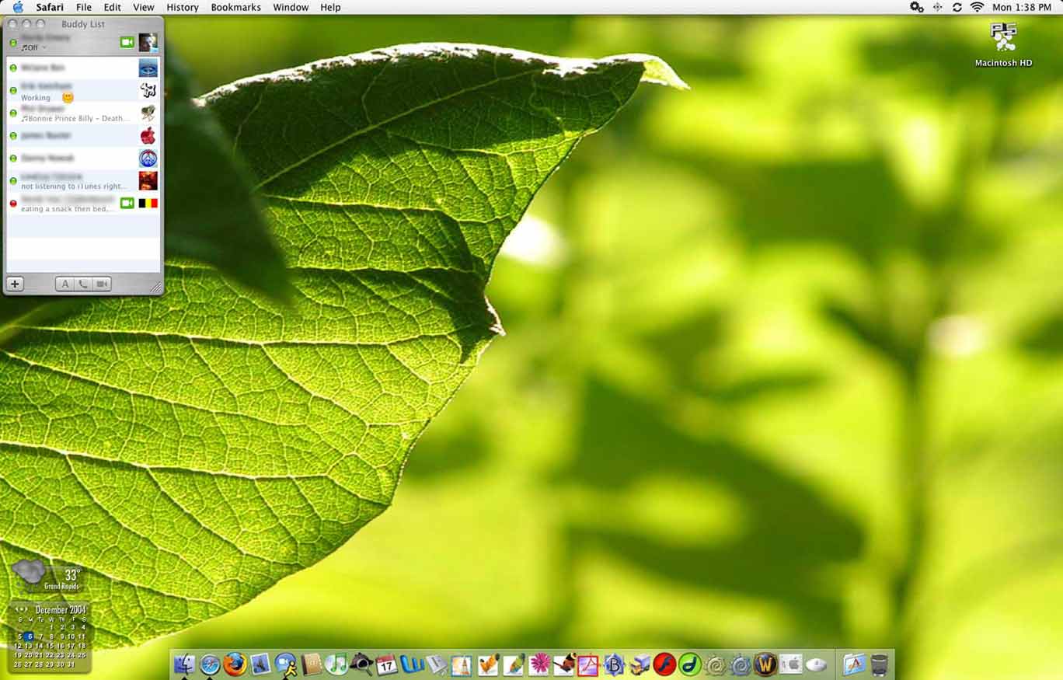
Task: Open the Help menu
Action: point(330,7)
